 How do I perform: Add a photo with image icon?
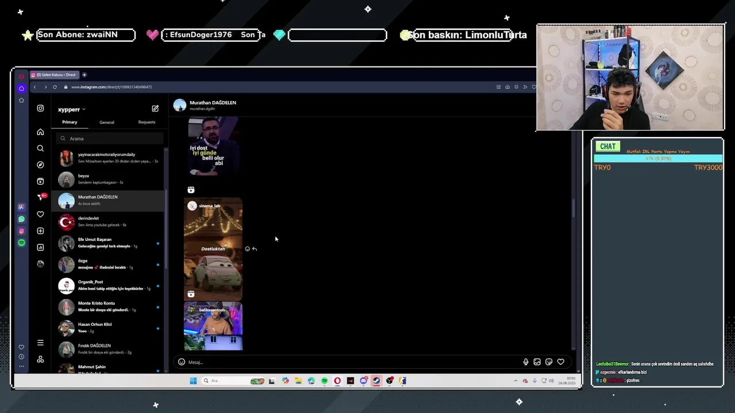537,362
